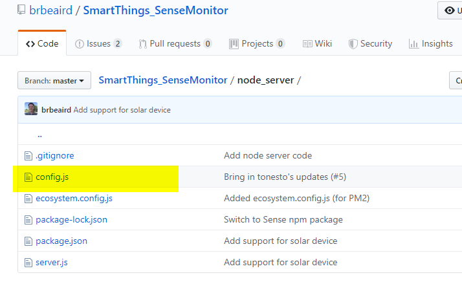
Task: Go up to the parent directory
Action: tap(39, 135)
